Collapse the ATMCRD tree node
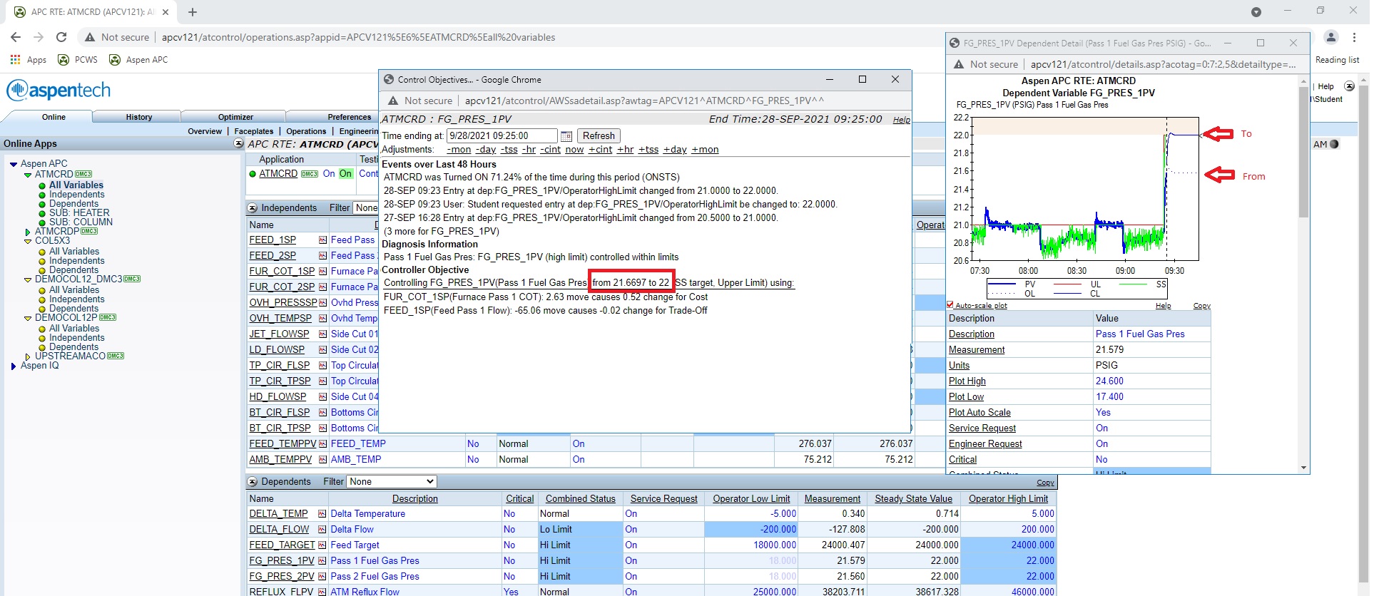Image resolution: width=1374 pixels, height=596 pixels. (28, 175)
